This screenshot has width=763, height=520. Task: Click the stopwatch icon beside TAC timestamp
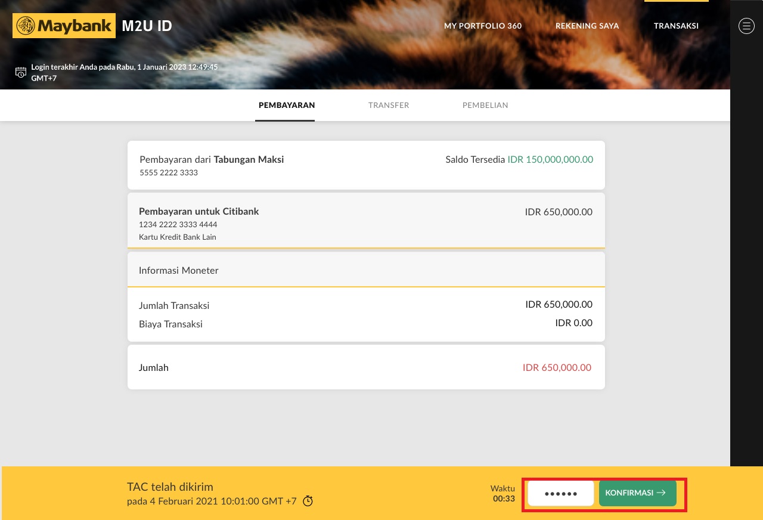(x=308, y=501)
